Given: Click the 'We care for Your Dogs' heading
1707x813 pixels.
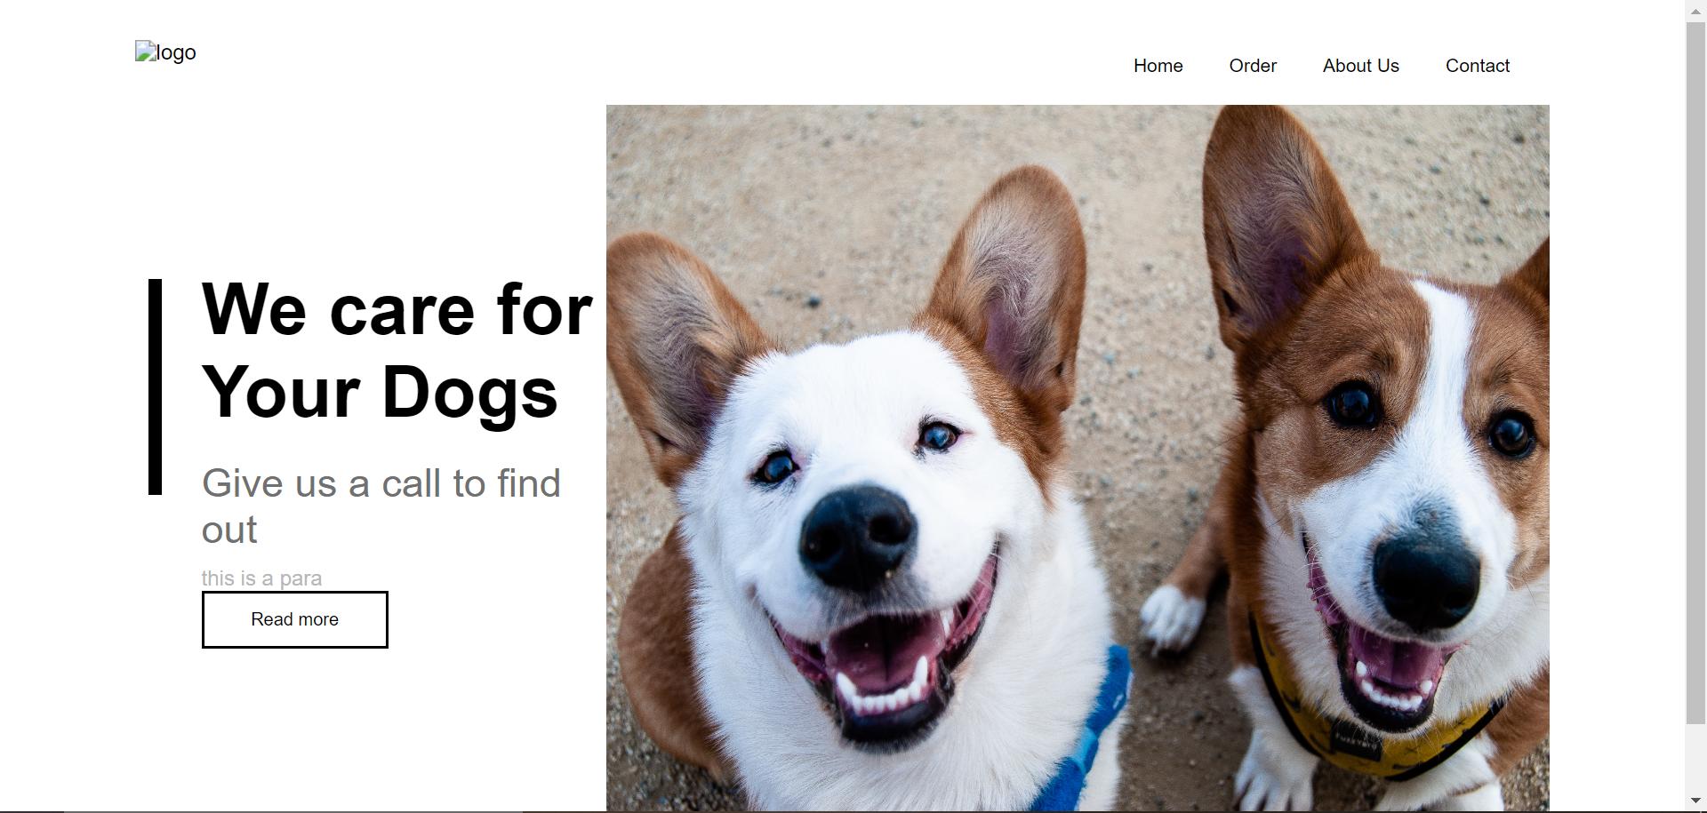Looking at the screenshot, I should tap(397, 350).
